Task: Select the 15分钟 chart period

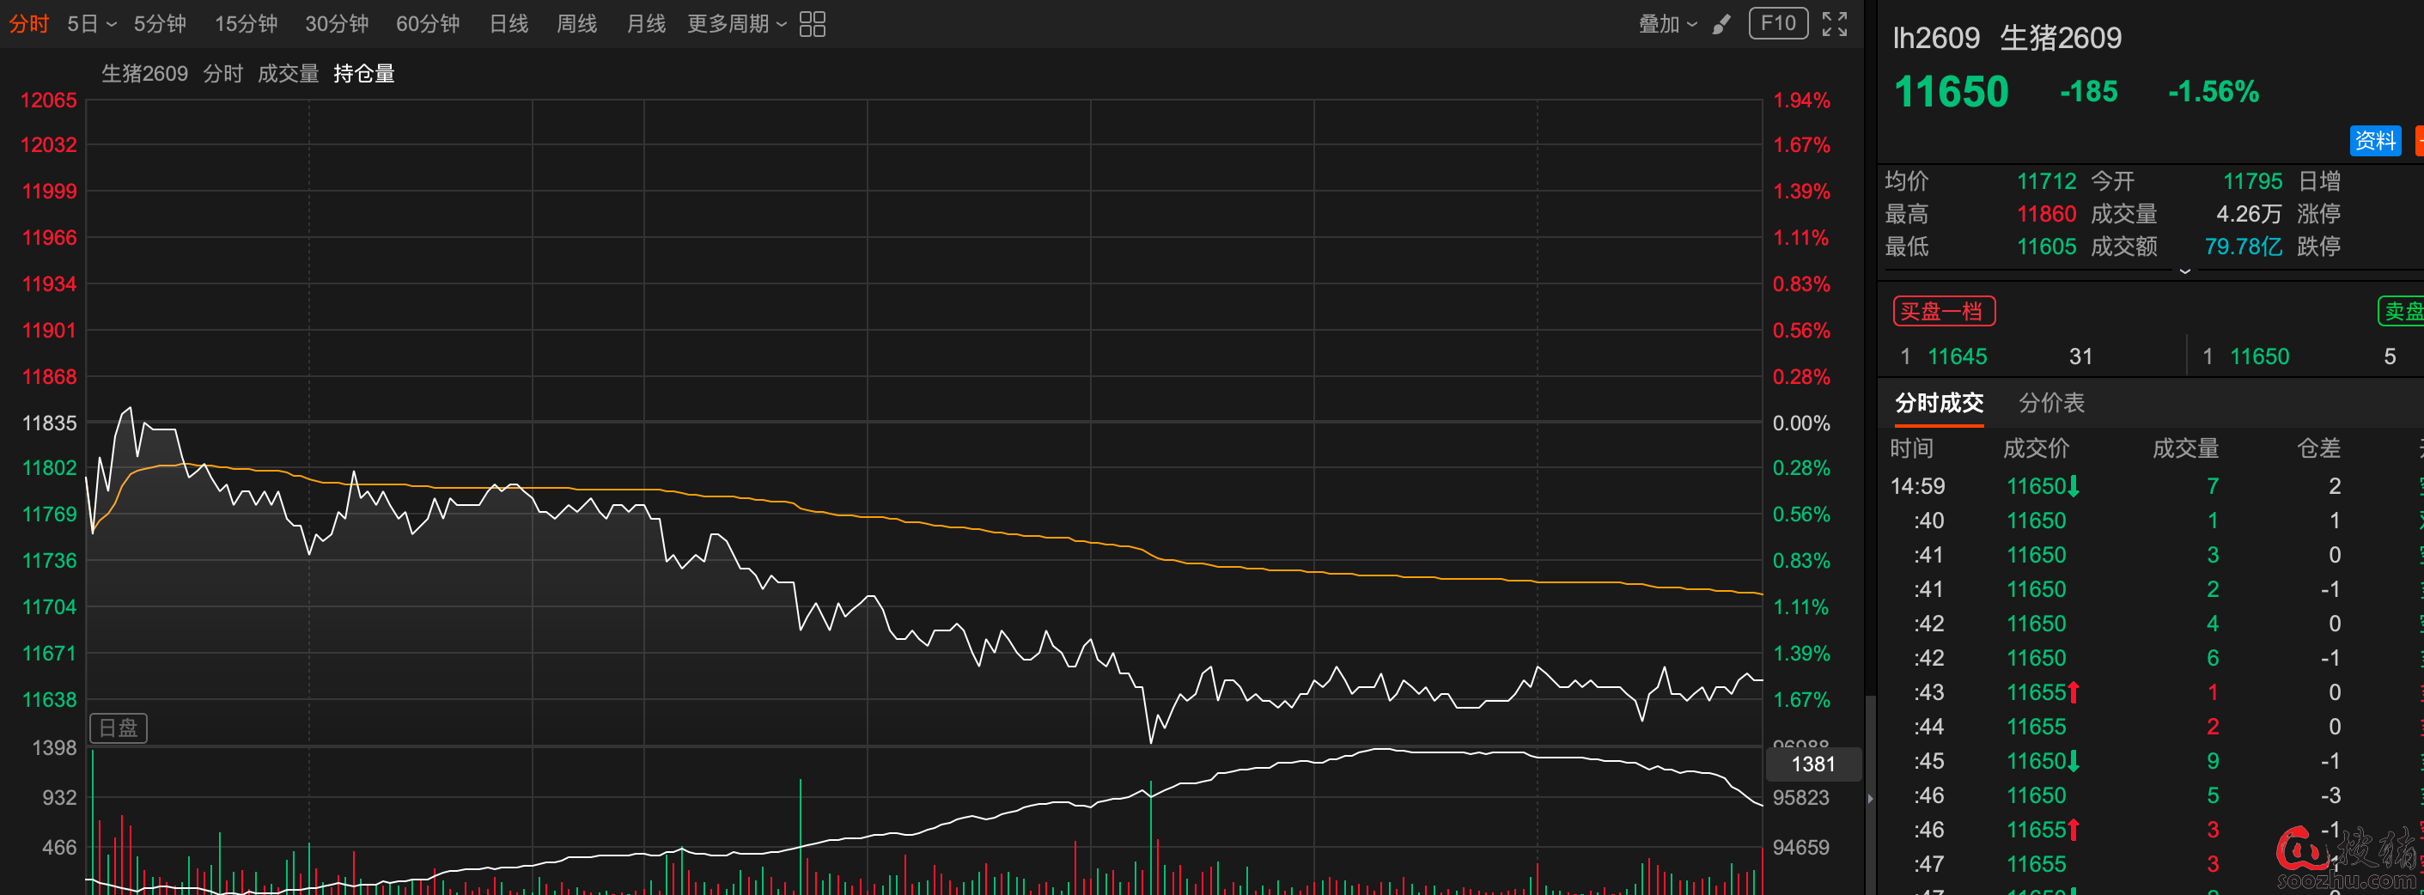Action: pyautogui.click(x=246, y=24)
